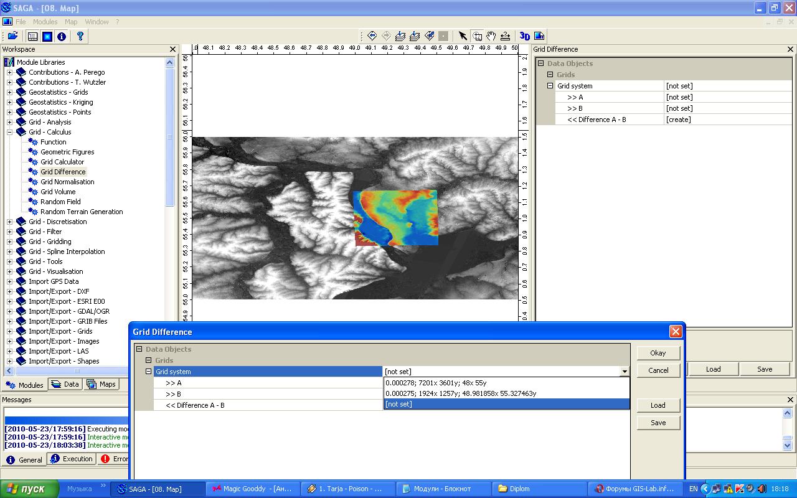Click the Help question mark icon
Image resolution: width=797 pixels, height=498 pixels.
pos(80,36)
